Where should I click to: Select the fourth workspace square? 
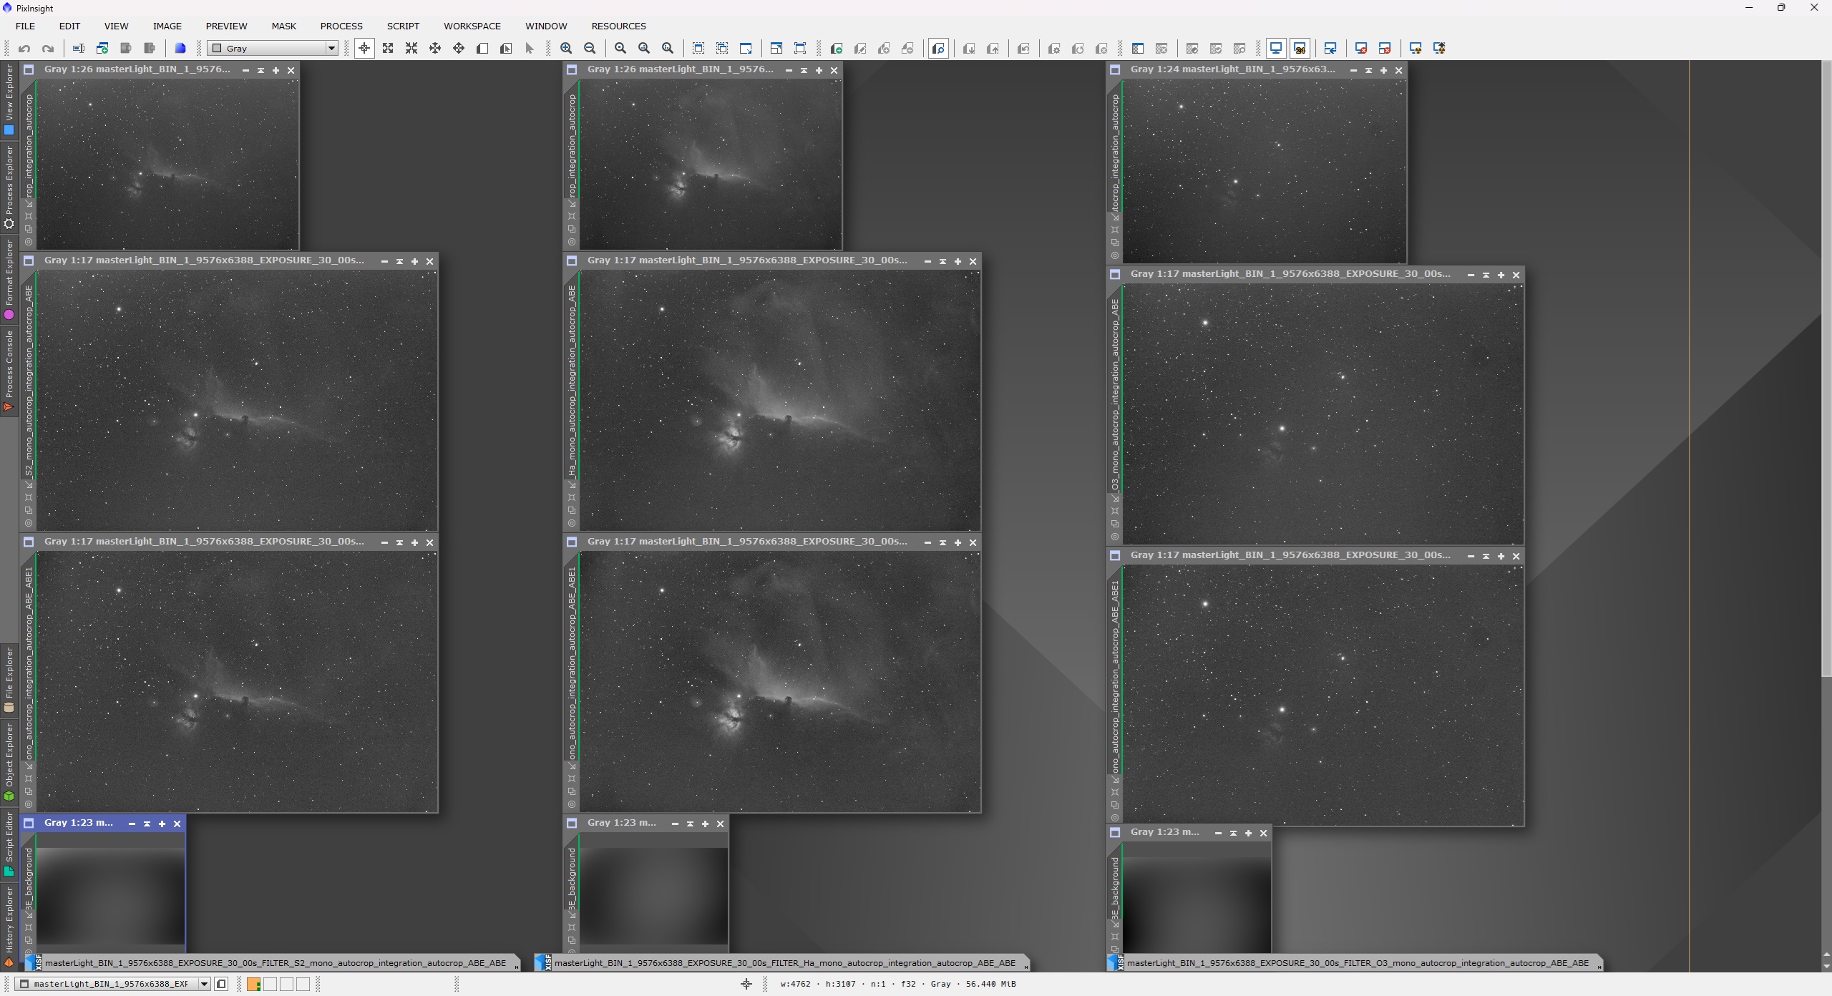coord(303,985)
